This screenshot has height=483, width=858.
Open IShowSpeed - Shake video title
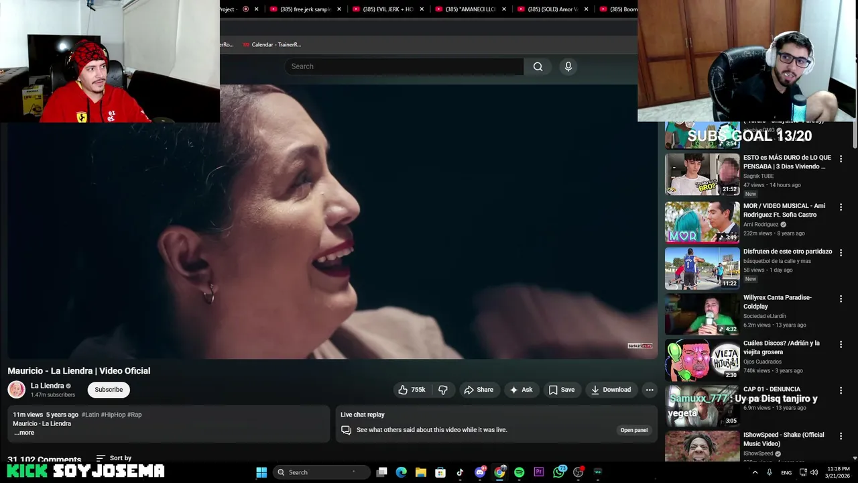pyautogui.click(x=784, y=439)
